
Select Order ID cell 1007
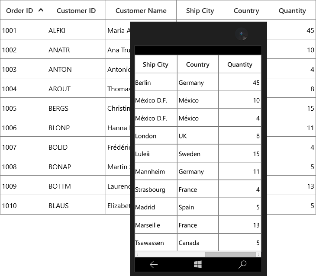point(23,147)
